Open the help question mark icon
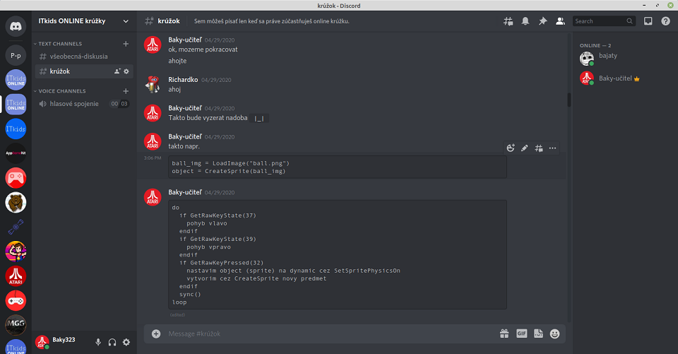Image resolution: width=678 pixels, height=354 pixels. point(665,21)
